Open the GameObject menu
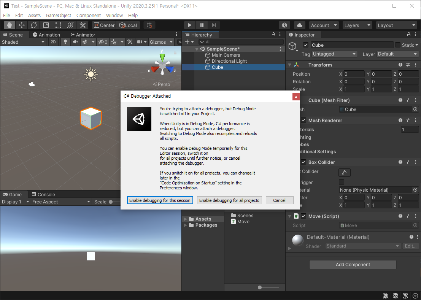 59,15
